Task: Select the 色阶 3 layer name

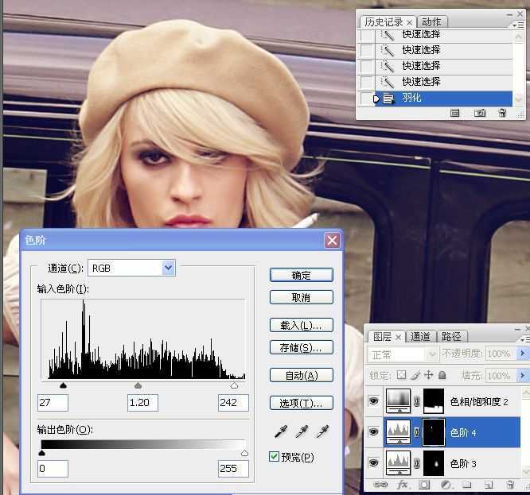Action: [x=463, y=464]
